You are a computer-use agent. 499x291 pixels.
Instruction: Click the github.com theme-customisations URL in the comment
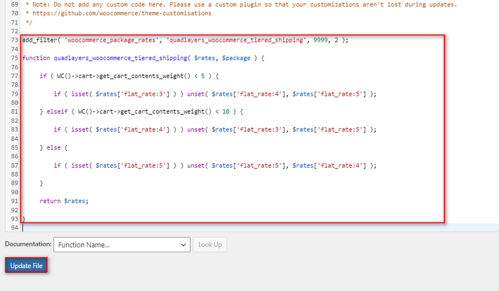tap(122, 13)
